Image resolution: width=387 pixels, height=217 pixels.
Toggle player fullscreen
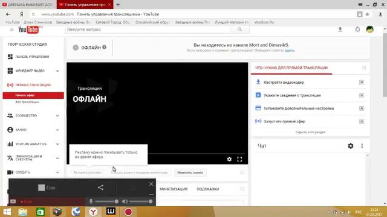(239, 159)
